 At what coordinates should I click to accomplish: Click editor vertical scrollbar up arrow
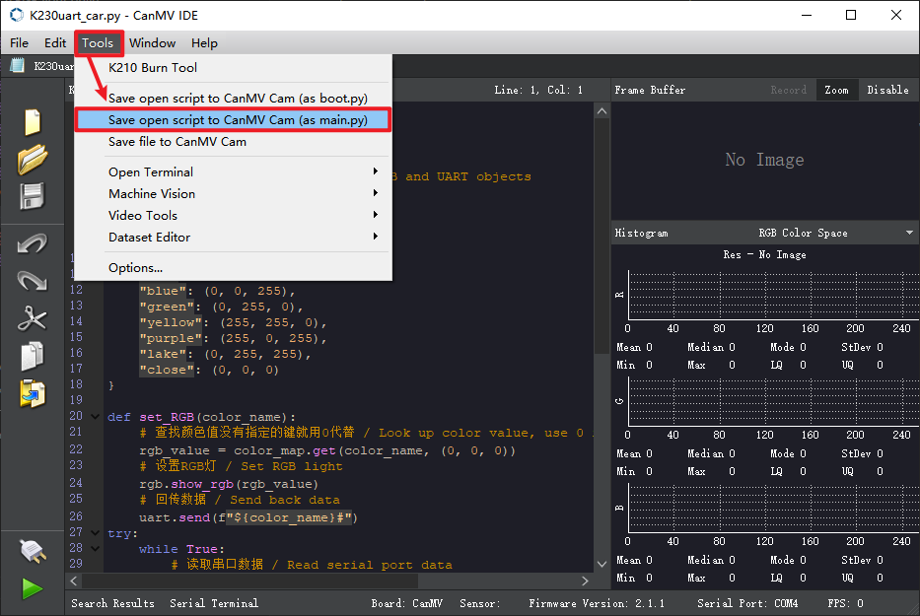tap(602, 110)
